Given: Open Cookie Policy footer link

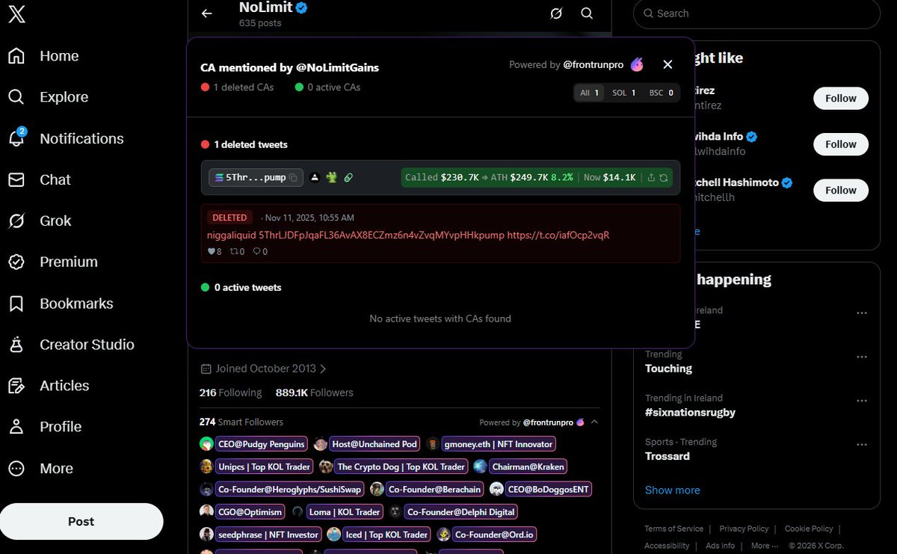Looking at the screenshot, I should [x=809, y=529].
